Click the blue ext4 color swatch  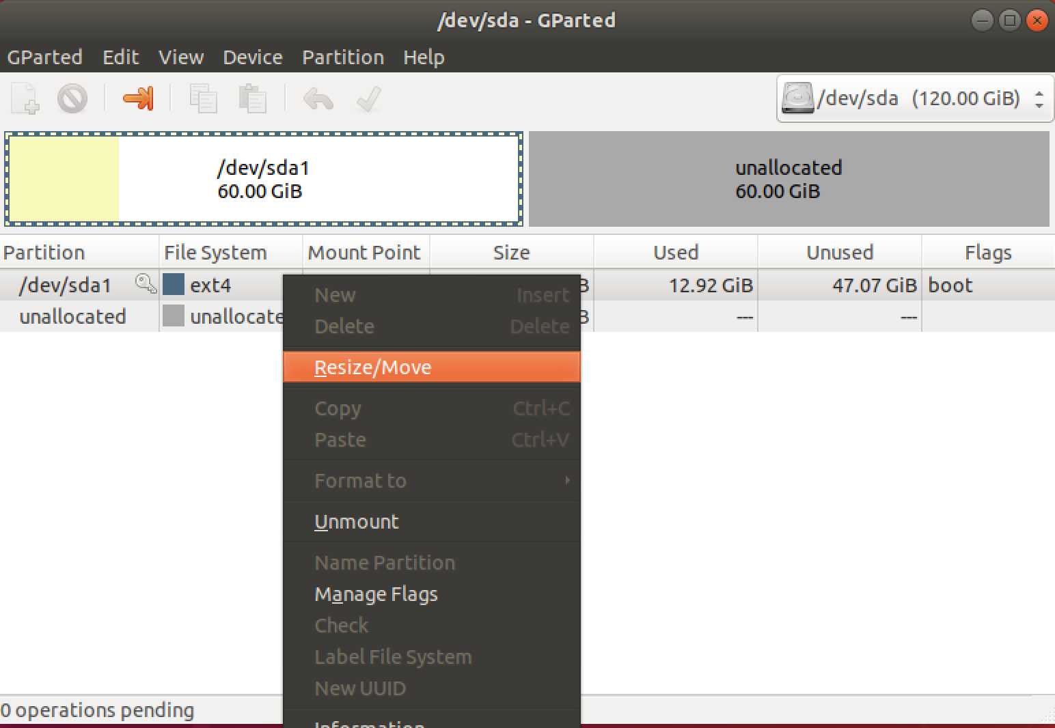174,284
